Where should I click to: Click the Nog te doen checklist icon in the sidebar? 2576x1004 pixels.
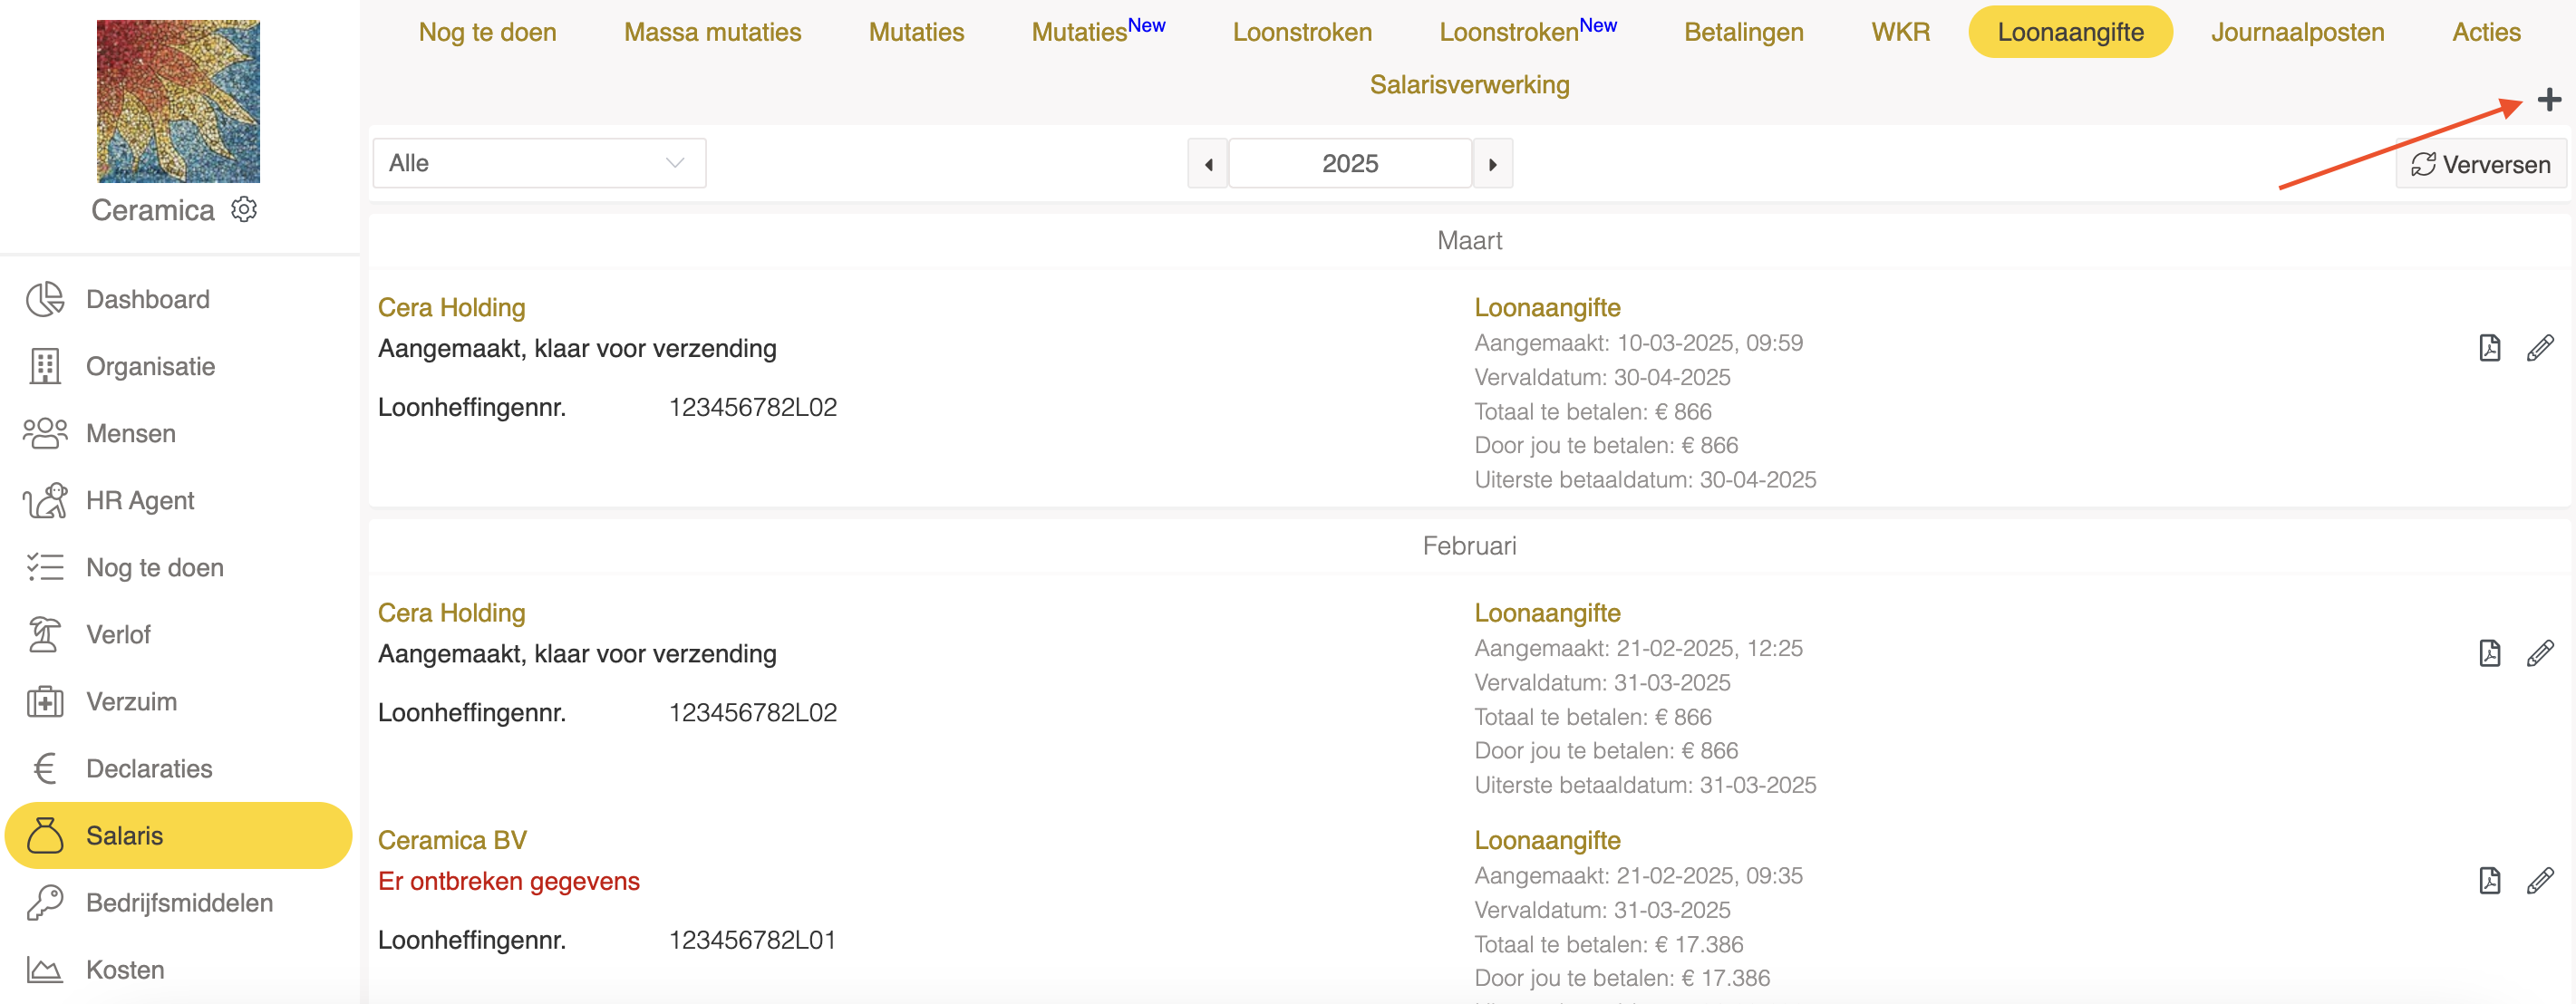(45, 567)
